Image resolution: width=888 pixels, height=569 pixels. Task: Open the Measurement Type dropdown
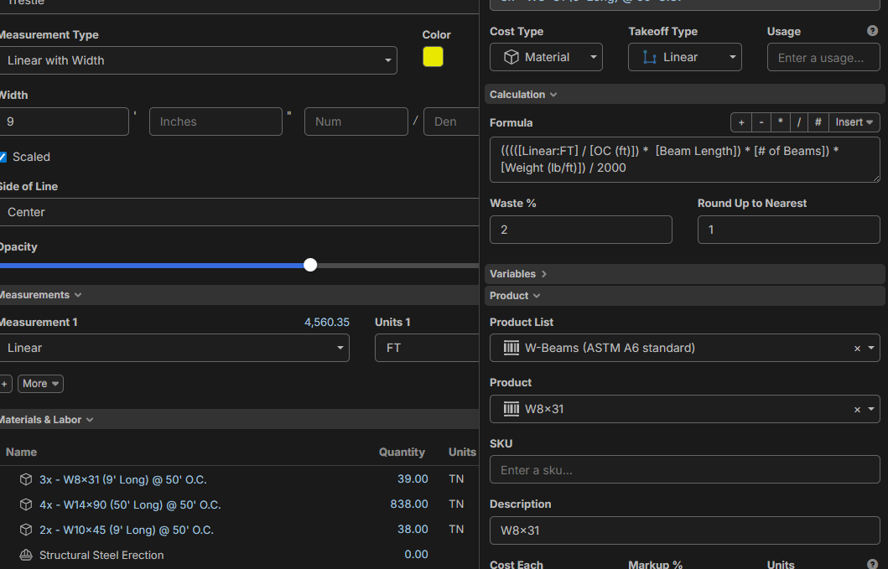point(197,60)
